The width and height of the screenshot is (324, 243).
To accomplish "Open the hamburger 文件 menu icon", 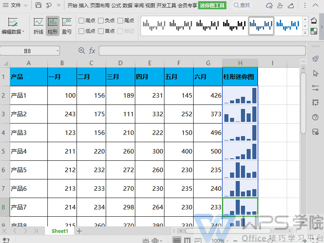I will click(x=6, y=5).
